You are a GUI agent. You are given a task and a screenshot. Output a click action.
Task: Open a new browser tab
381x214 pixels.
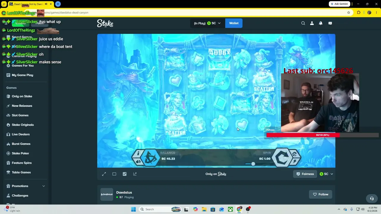click(x=58, y=4)
